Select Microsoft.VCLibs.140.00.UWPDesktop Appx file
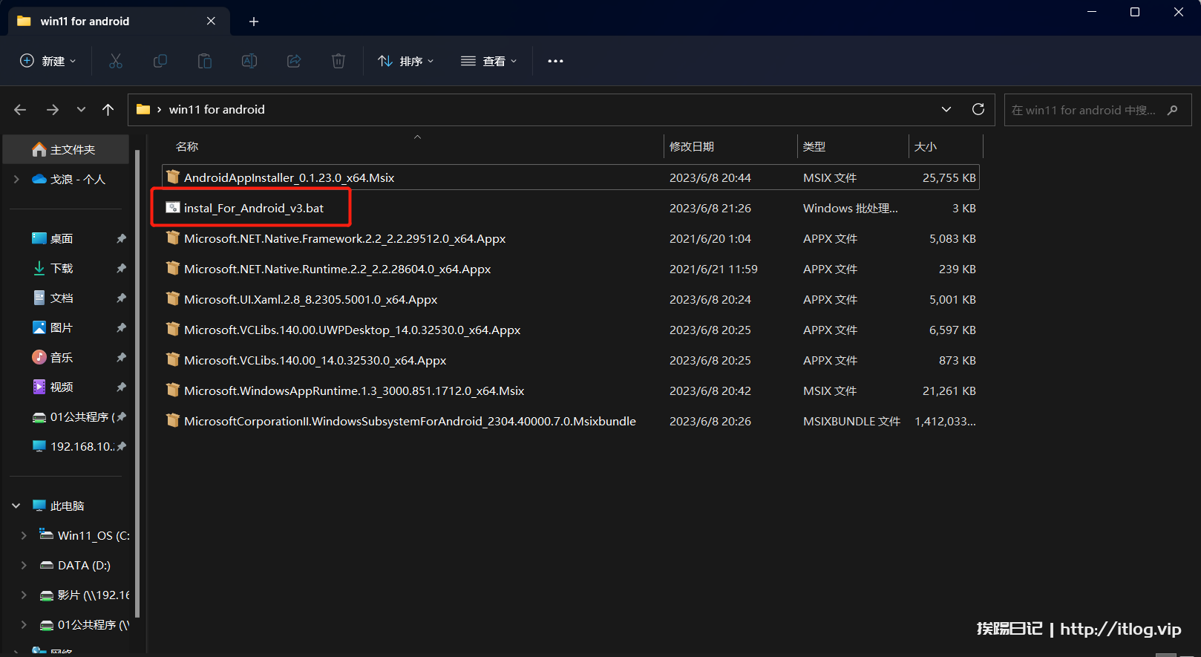 click(x=570, y=330)
